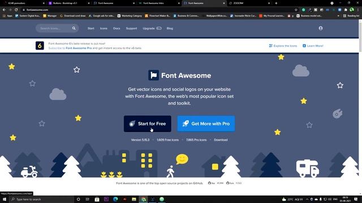
Task: Click the grey meteor icon on the right
Action: 337,113
